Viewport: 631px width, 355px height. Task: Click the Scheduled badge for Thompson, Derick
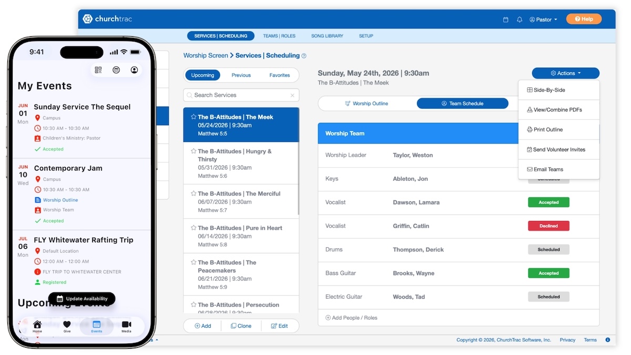coord(548,250)
